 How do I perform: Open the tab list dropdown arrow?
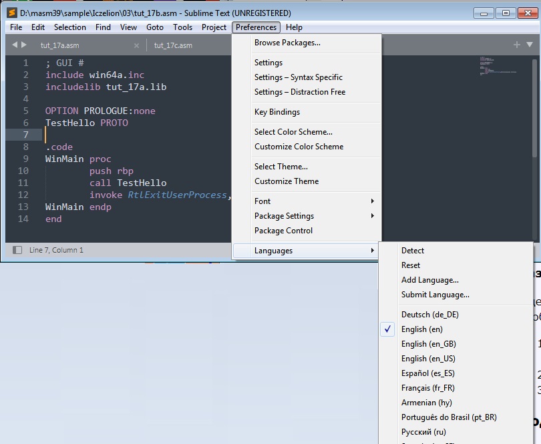pyautogui.click(x=528, y=45)
